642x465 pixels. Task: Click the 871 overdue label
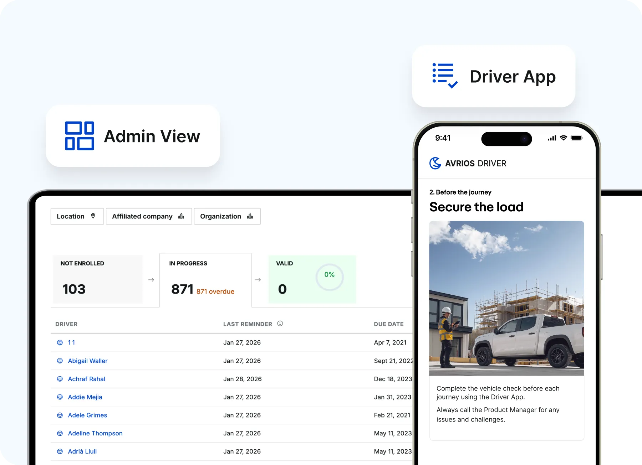tap(215, 291)
